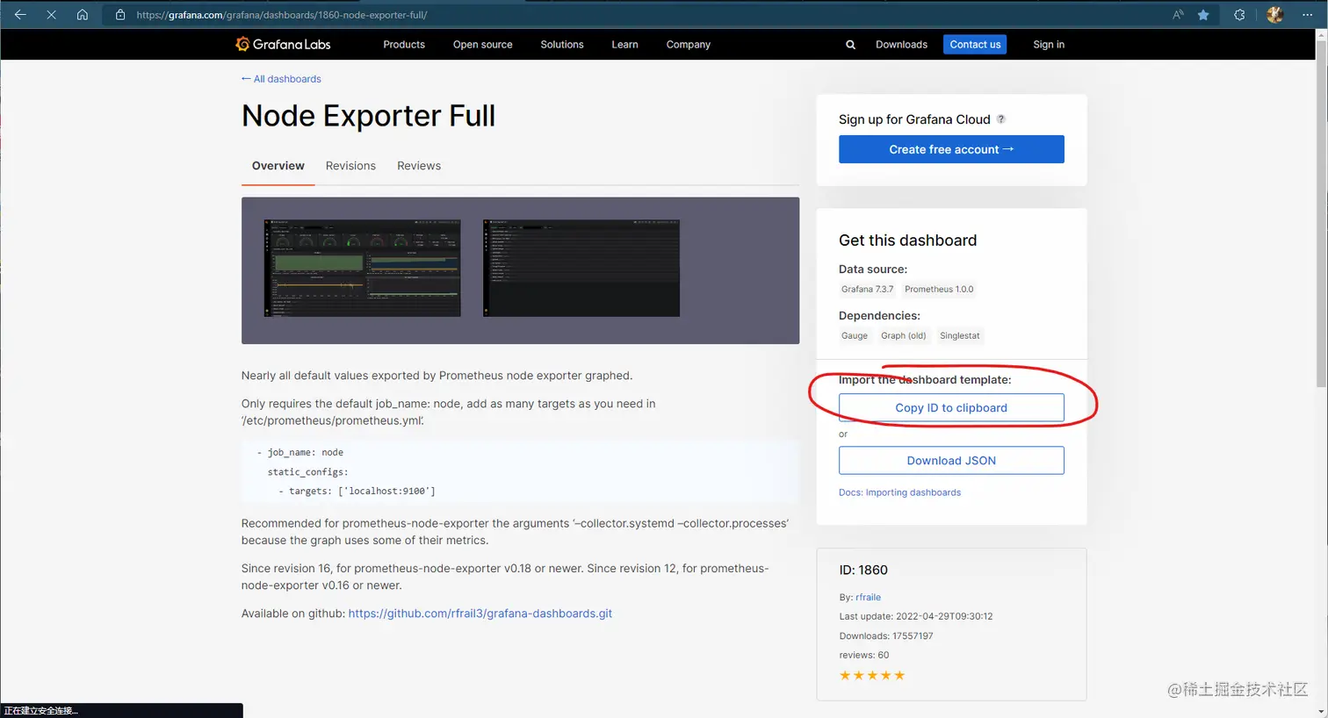This screenshot has width=1328, height=718.
Task: Click the Grafana Labs logo
Action: (283, 44)
